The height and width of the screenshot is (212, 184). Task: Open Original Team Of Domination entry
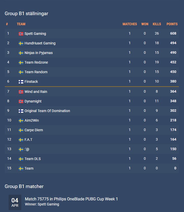pyautogui.click(x=47, y=111)
